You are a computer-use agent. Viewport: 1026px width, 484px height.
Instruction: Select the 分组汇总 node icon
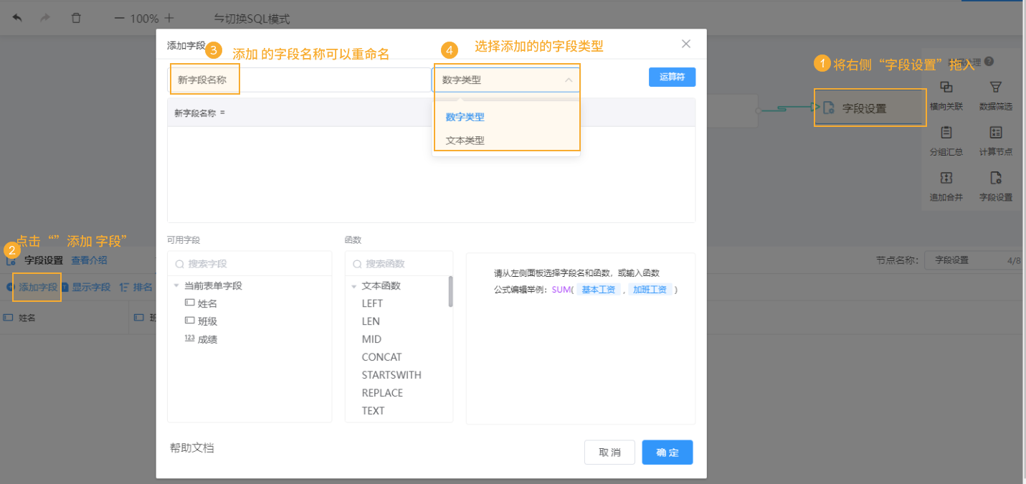pos(946,132)
